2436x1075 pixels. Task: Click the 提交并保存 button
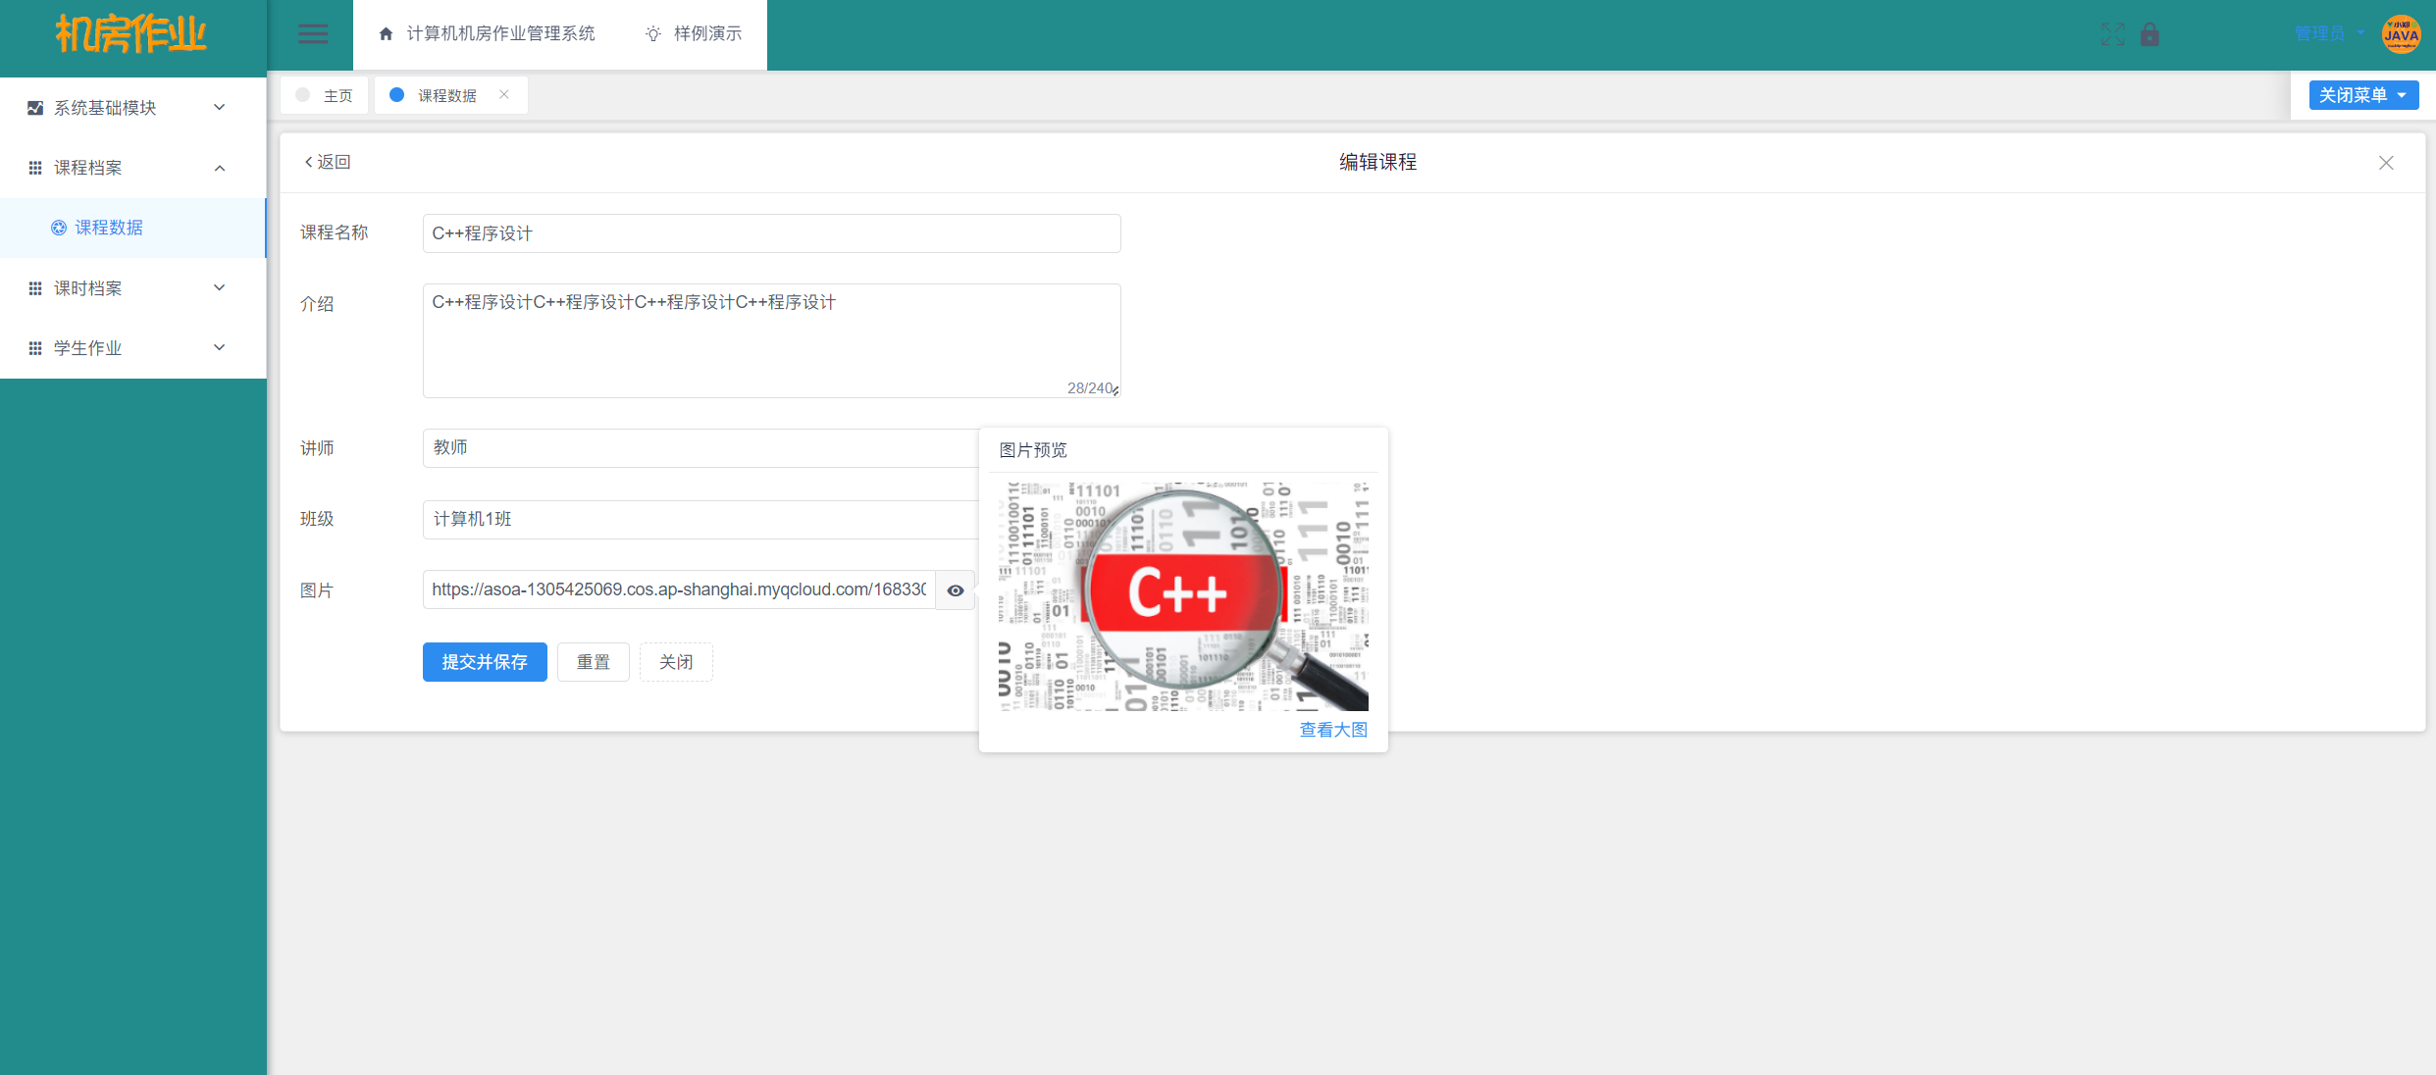click(x=485, y=662)
